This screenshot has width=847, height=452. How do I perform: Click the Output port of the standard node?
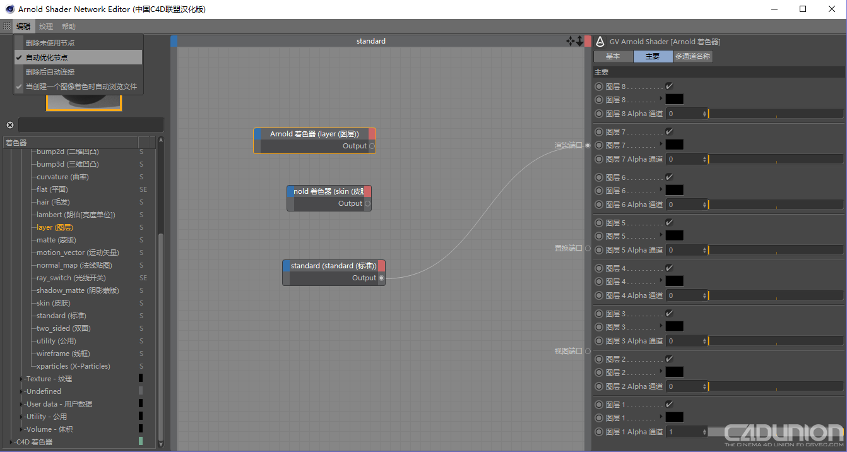(381, 278)
